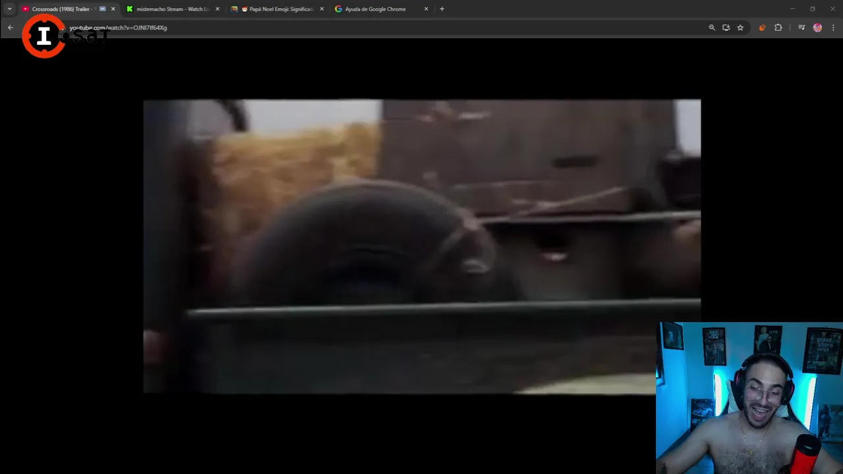Click the streamer webcam overlay
843x474 pixels.
[749, 398]
